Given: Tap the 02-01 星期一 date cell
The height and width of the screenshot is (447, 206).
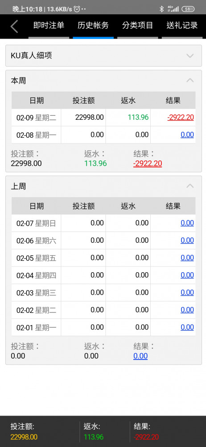Looking at the screenshot, I should [37, 327].
